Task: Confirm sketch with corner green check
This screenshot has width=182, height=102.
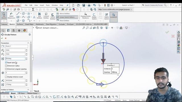Action: (167, 32)
